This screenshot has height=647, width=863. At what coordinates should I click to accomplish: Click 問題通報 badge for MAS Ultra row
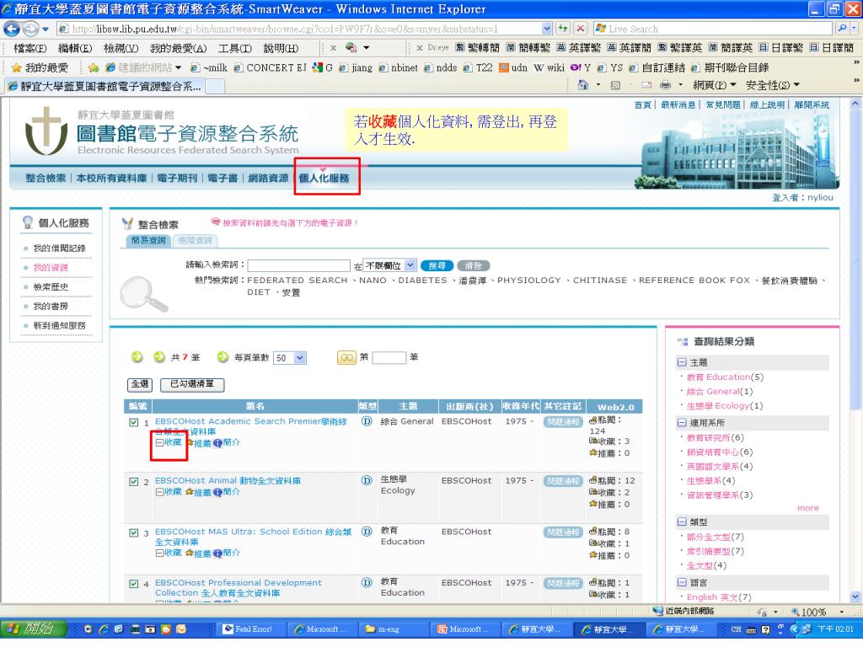coord(563,532)
